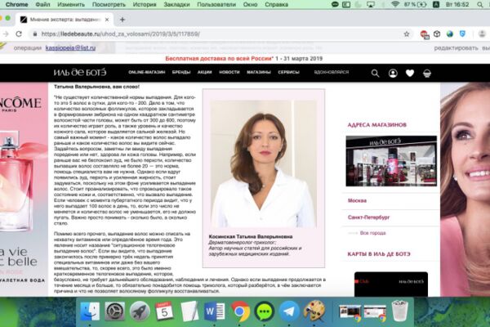Click the expert Косинская Татьяна photo
This screenshot has width=490, height=327.
coord(263,163)
